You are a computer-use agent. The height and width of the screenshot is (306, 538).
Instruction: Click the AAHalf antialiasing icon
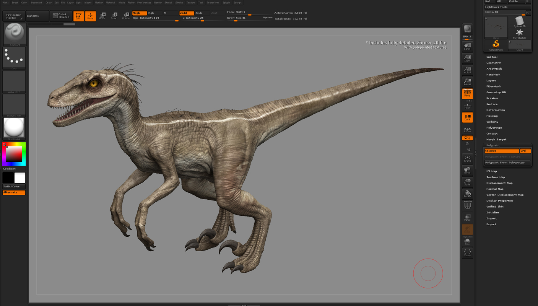click(467, 81)
